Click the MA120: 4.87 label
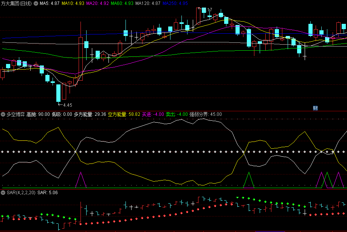Viewport: 347px width, 232px height. pyautogui.click(x=148, y=3)
